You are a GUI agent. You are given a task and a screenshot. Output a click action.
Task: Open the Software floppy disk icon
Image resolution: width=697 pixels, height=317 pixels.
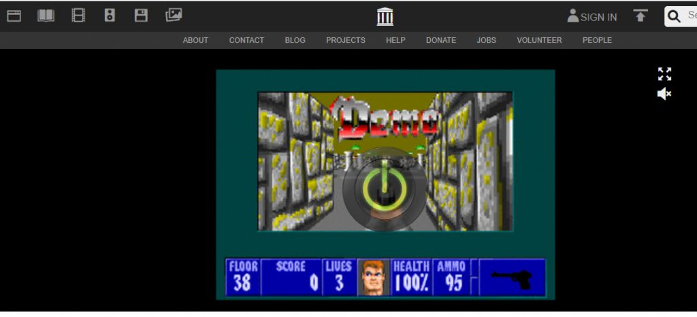tap(141, 16)
